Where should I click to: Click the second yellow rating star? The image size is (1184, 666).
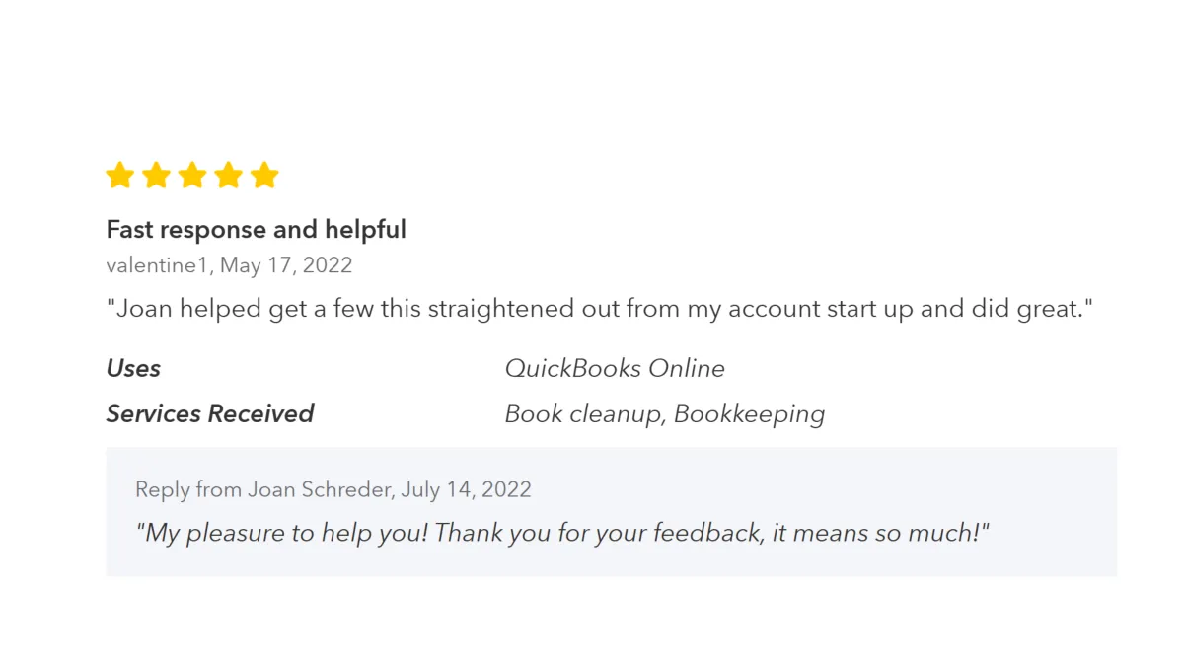pos(156,176)
